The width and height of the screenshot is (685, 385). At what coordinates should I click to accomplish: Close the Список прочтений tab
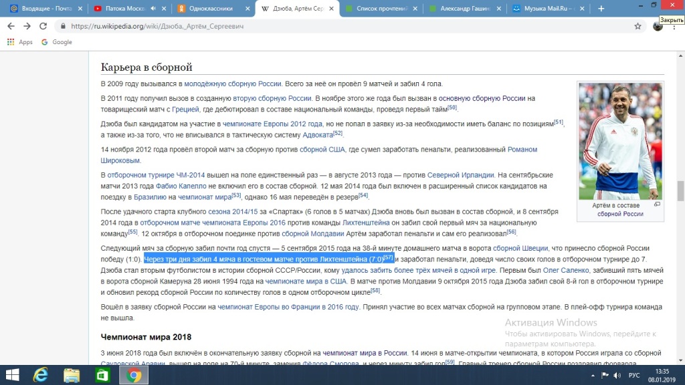pos(415,8)
